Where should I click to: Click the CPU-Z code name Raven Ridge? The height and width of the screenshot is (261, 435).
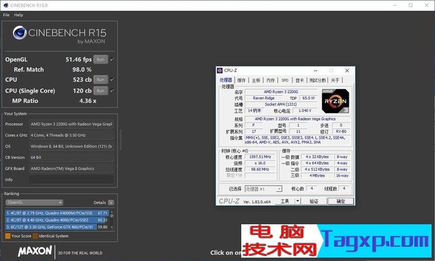coord(264,98)
